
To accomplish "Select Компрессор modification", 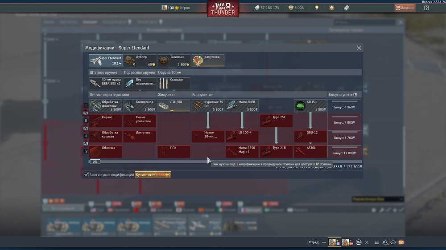I will [x=140, y=105].
